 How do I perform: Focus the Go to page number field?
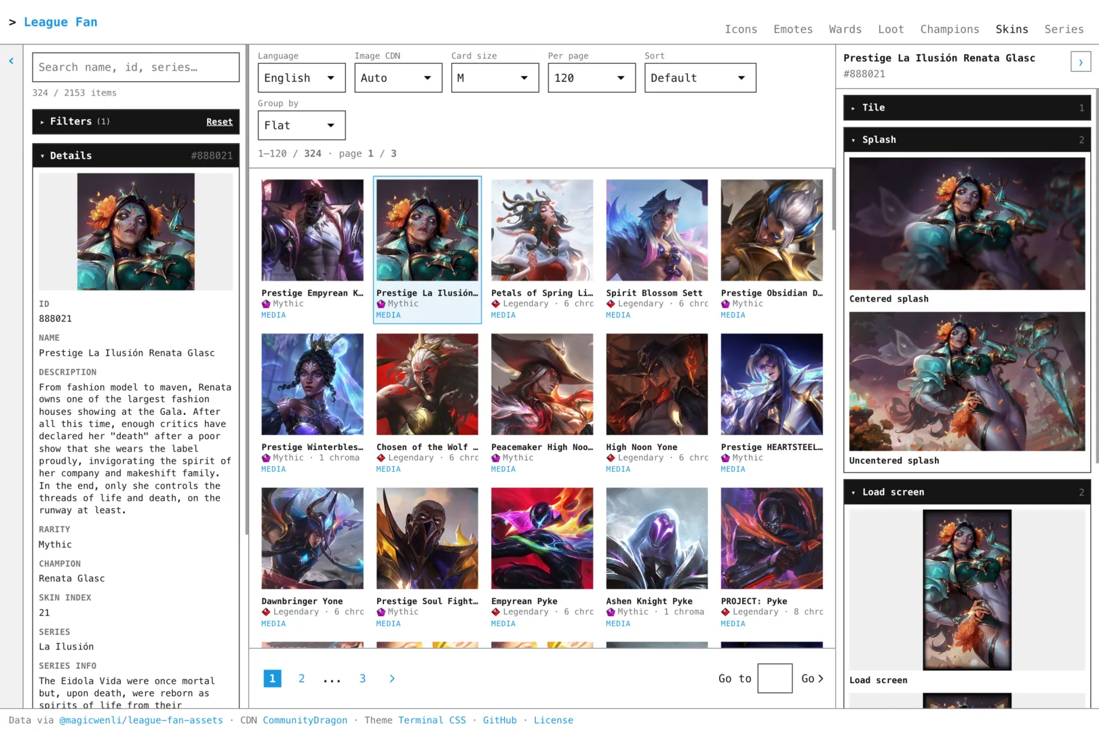(x=775, y=678)
